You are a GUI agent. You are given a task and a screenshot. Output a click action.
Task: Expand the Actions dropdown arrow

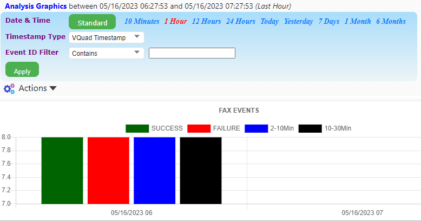pos(53,89)
